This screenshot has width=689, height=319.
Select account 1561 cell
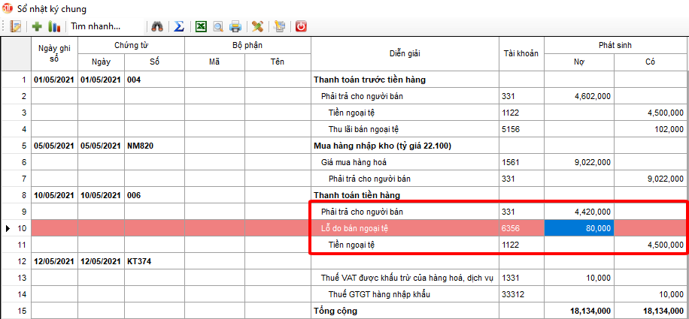click(521, 162)
